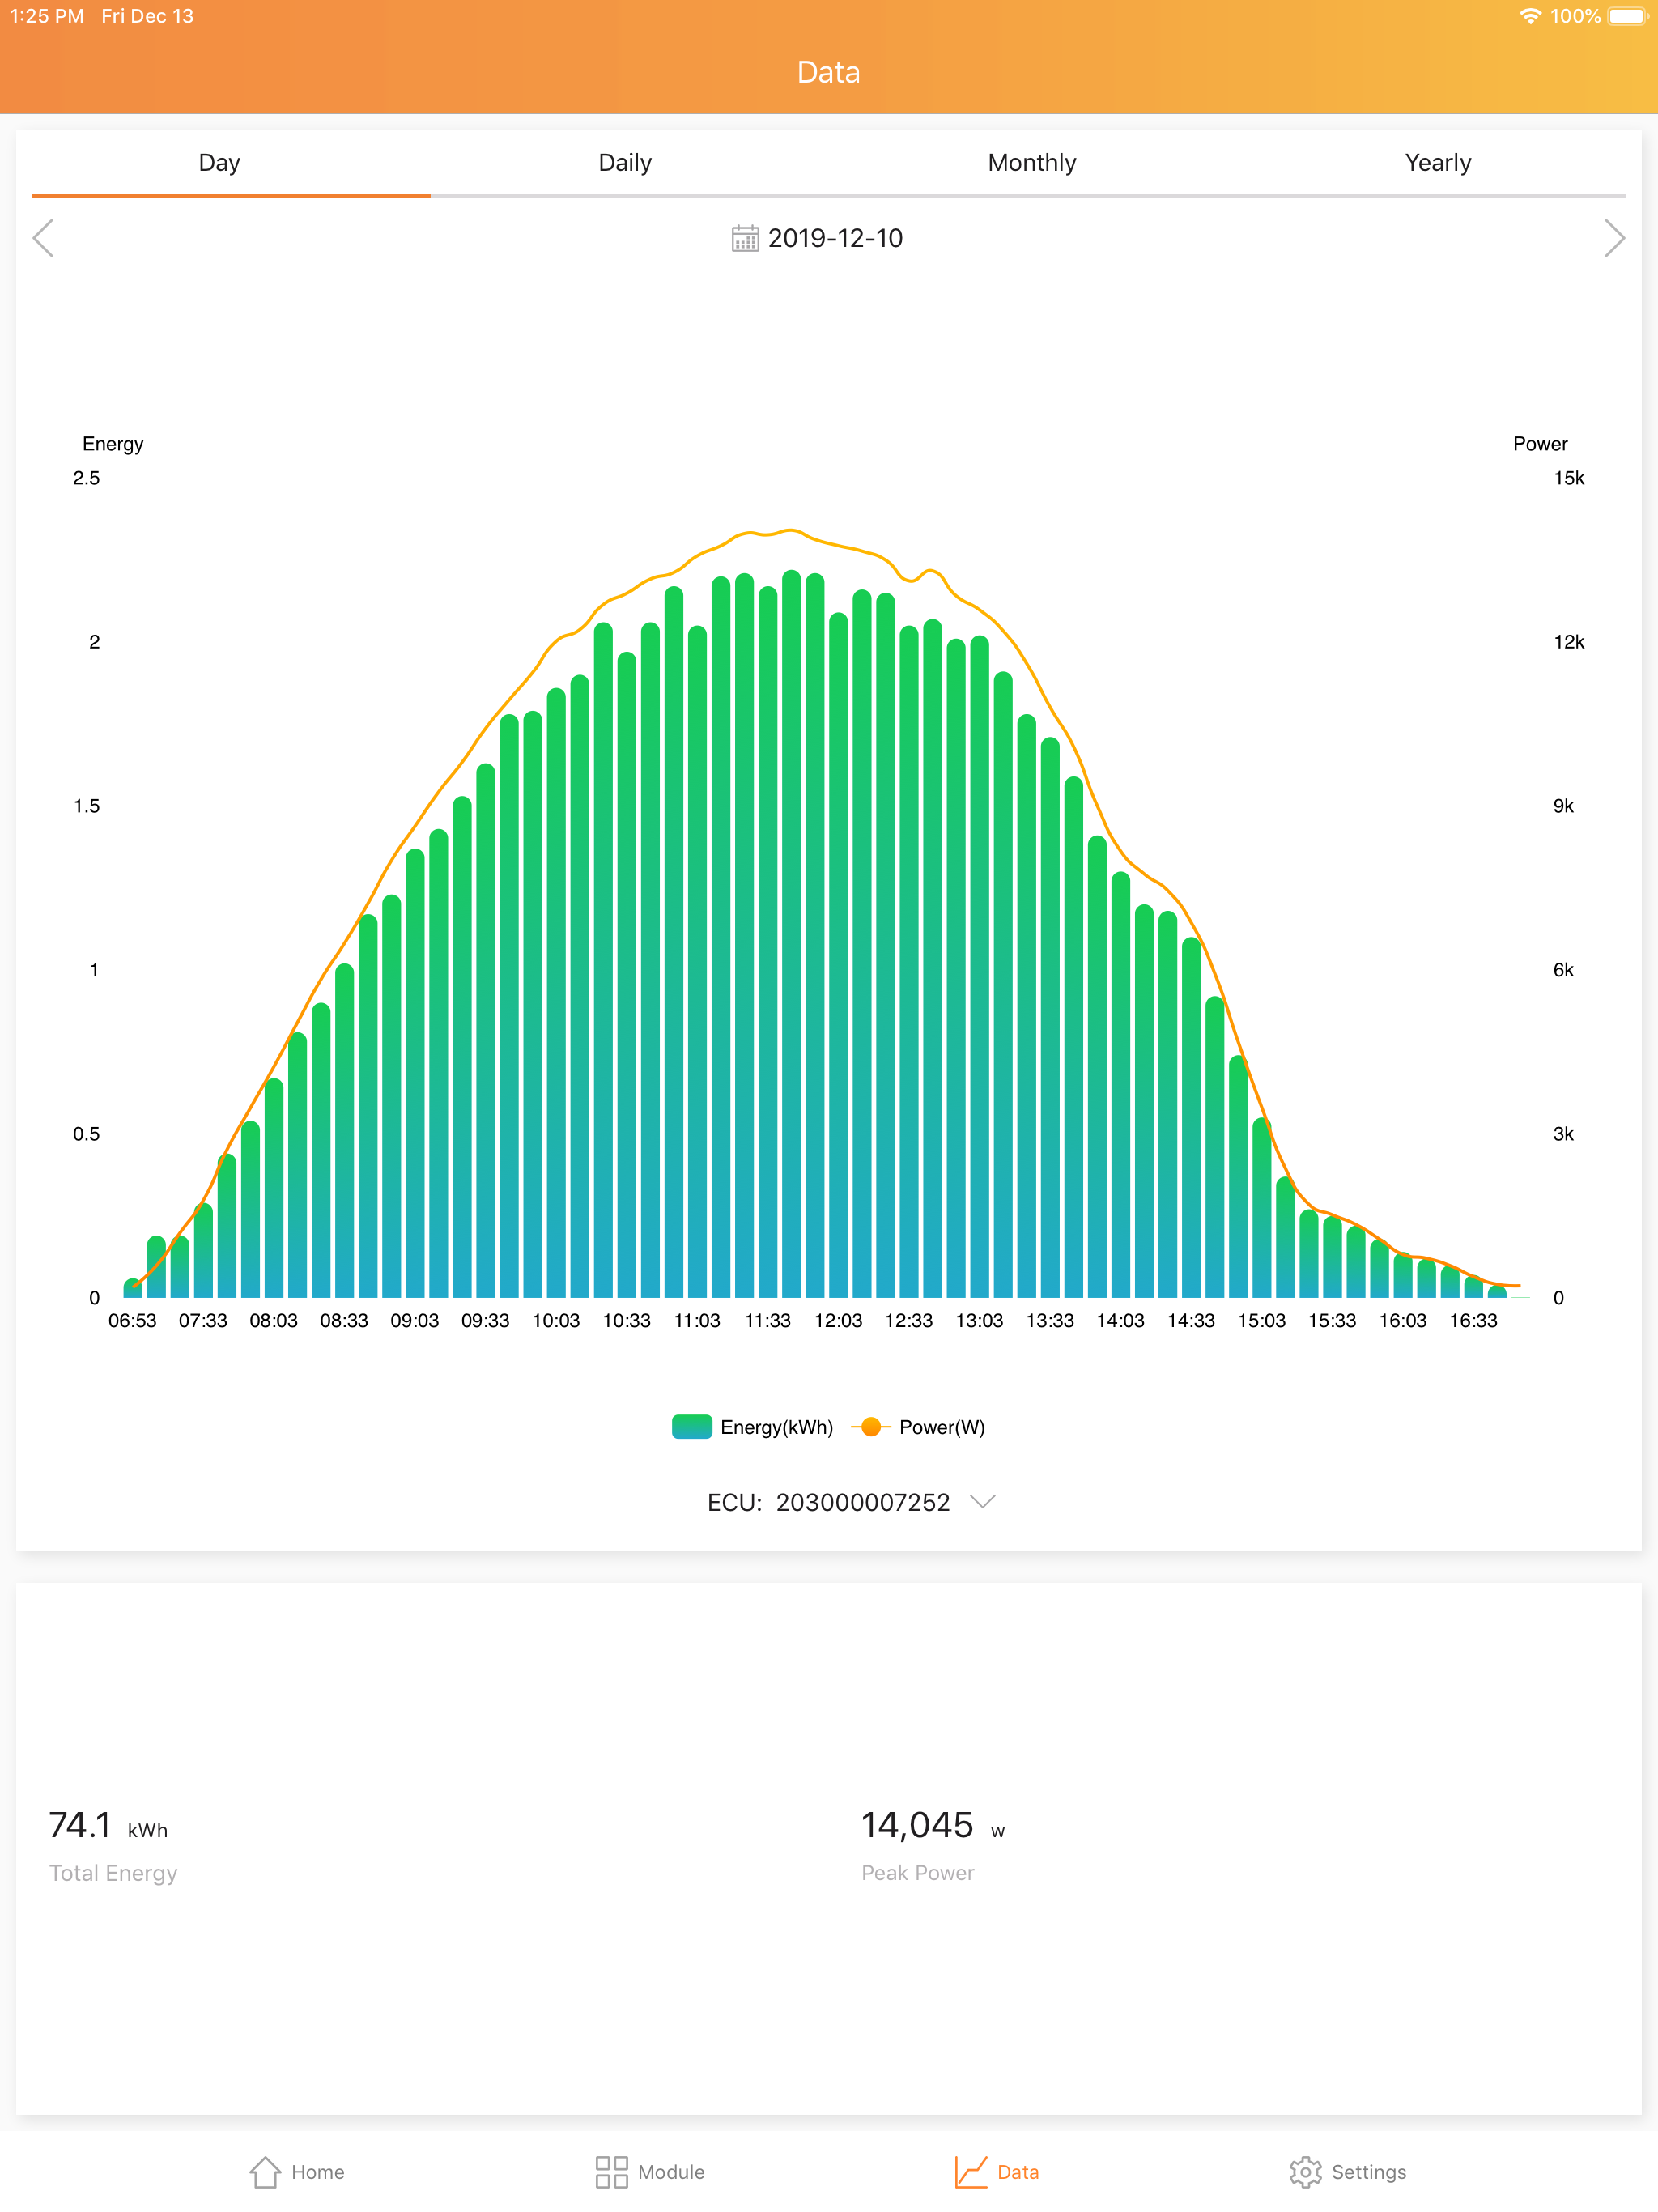Open the Settings gear icon
Screen dimensions: 1658x2212
pos(1305,2171)
